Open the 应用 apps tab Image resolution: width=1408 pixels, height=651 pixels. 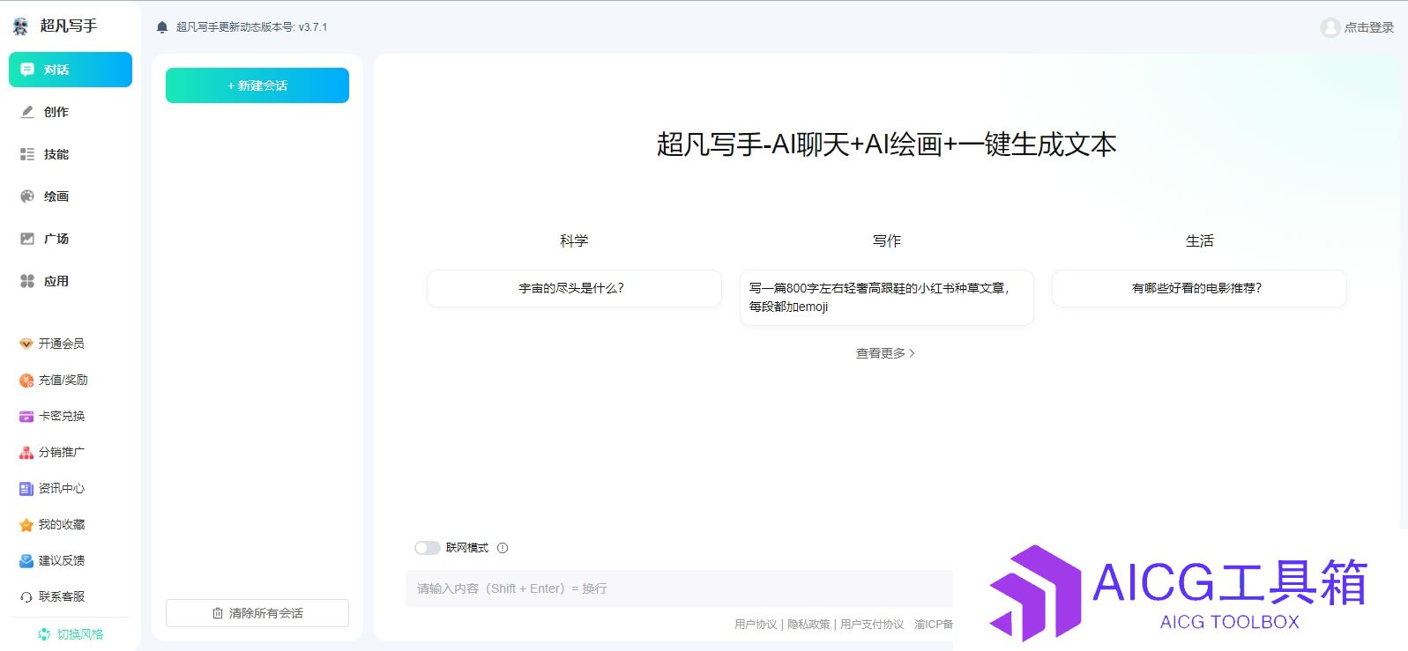pyautogui.click(x=71, y=281)
